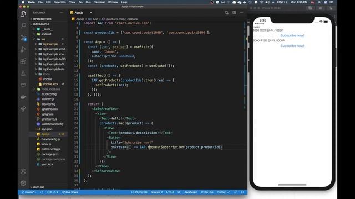Change indentation via Spaces: 2
This screenshot has height=199, width=355.
pyautogui.click(x=156, y=192)
